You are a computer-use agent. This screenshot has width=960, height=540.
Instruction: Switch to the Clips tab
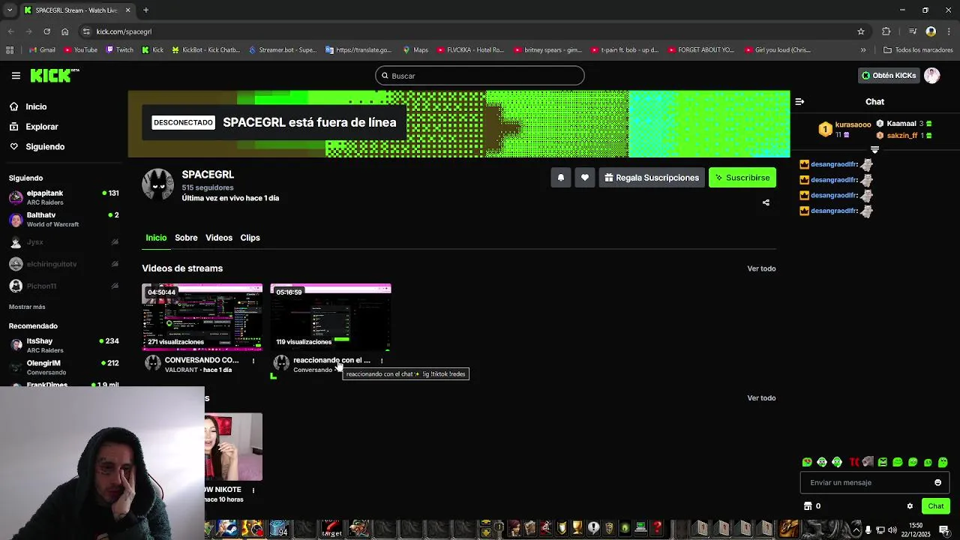point(250,238)
